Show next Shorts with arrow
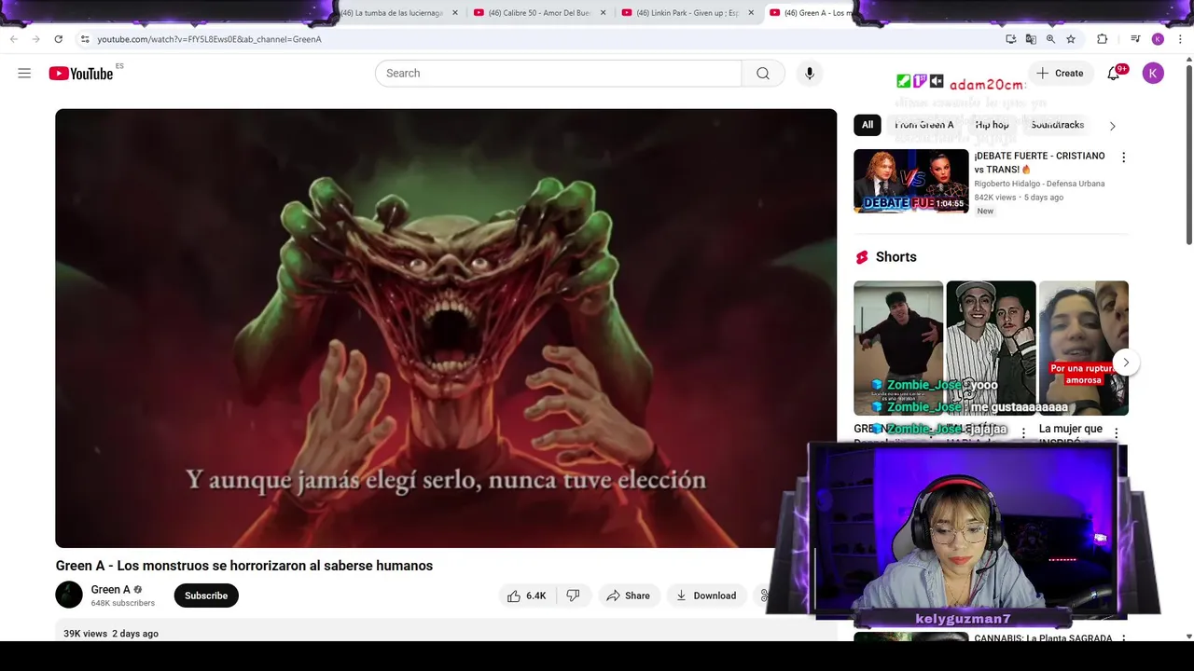The width and height of the screenshot is (1194, 671). tap(1126, 363)
